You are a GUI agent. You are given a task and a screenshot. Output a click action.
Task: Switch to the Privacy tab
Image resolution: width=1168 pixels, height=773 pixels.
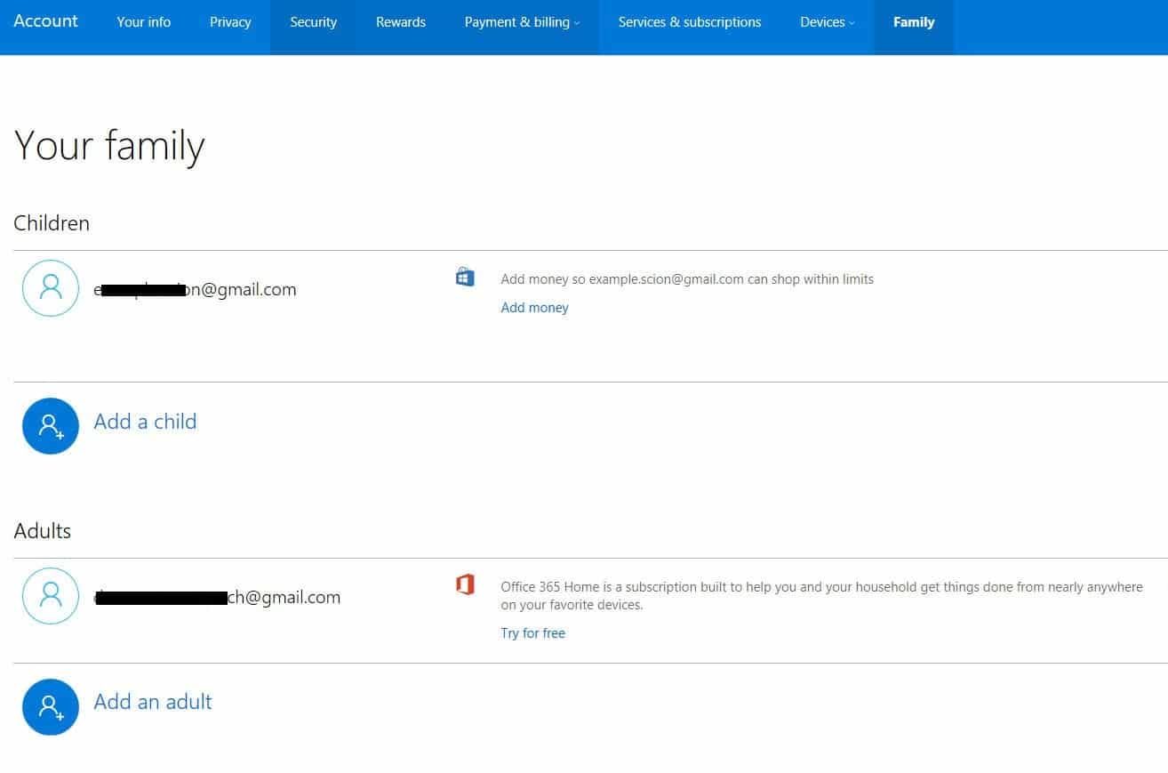pyautogui.click(x=230, y=22)
